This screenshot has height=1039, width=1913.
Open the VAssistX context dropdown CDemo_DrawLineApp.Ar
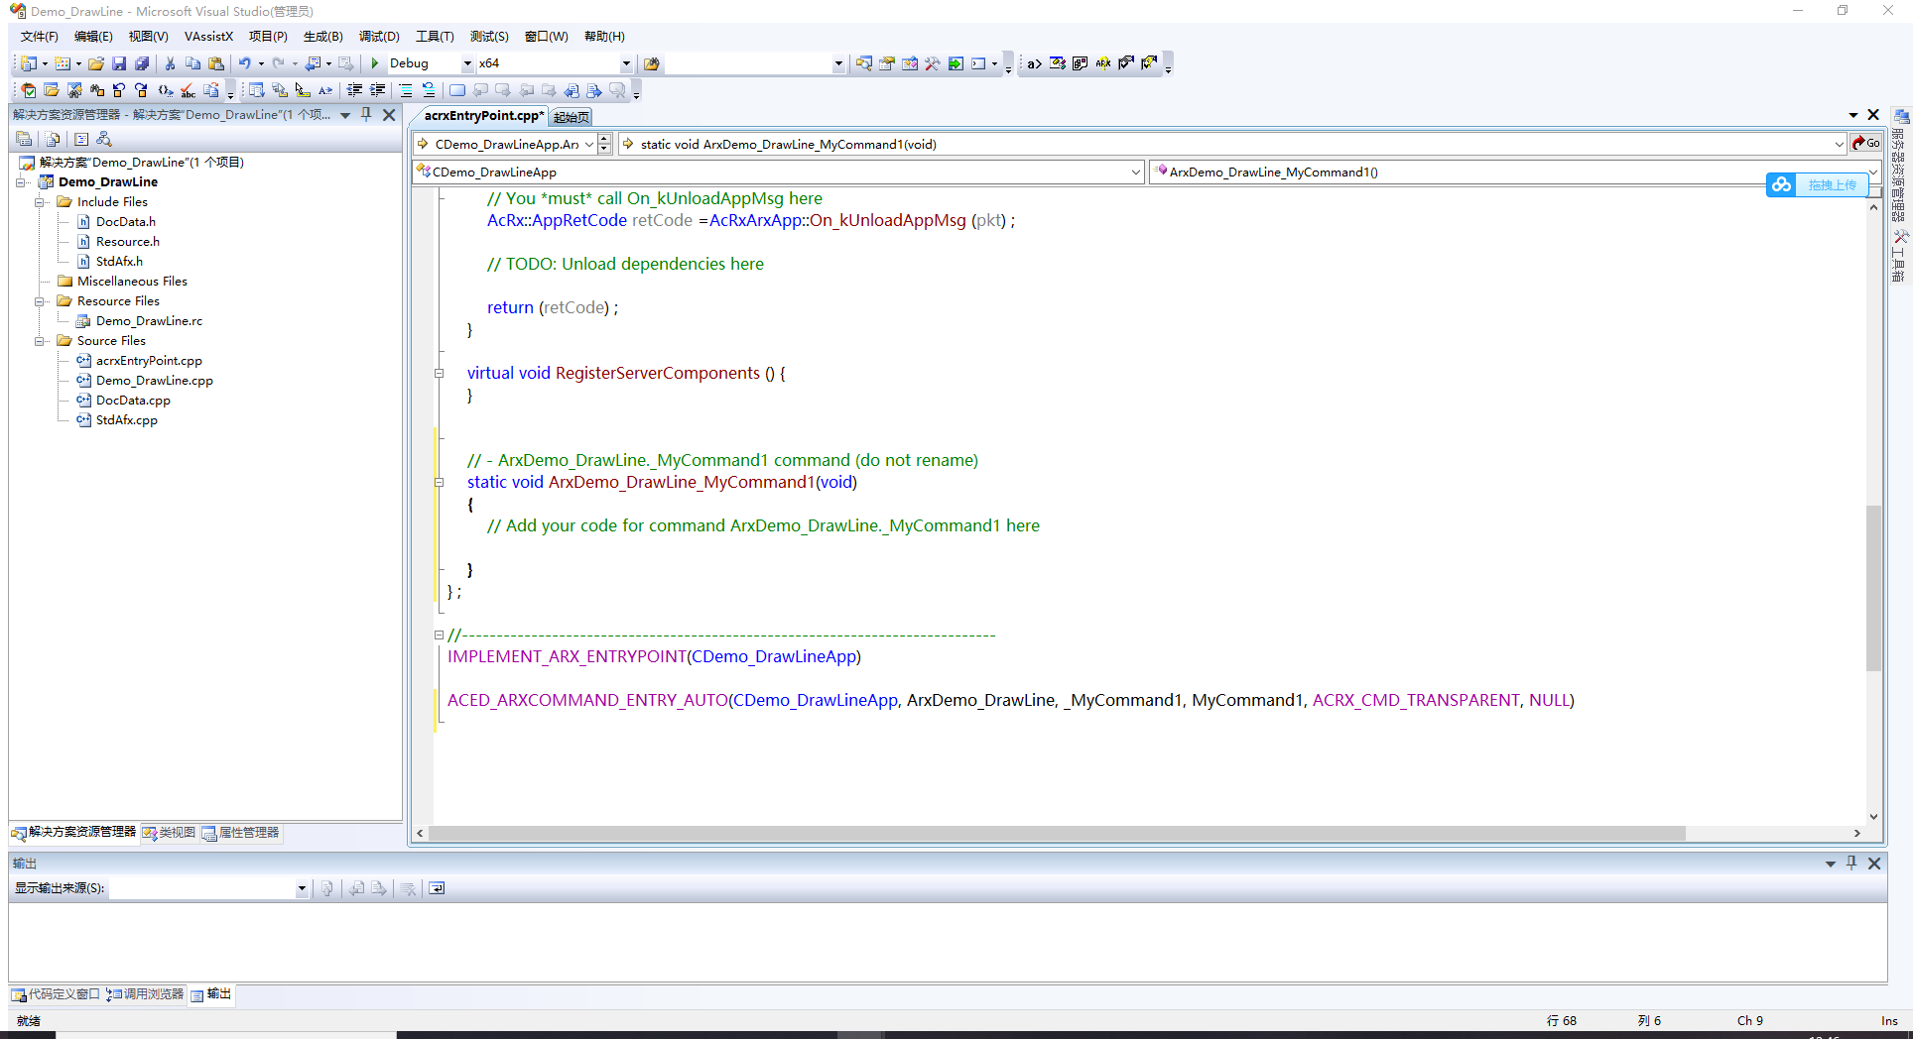[588, 145]
